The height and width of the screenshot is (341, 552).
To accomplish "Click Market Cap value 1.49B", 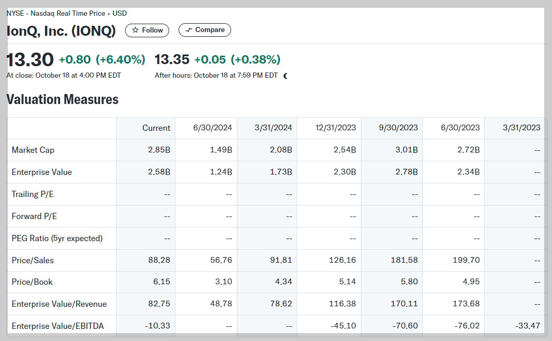I will pos(221,150).
